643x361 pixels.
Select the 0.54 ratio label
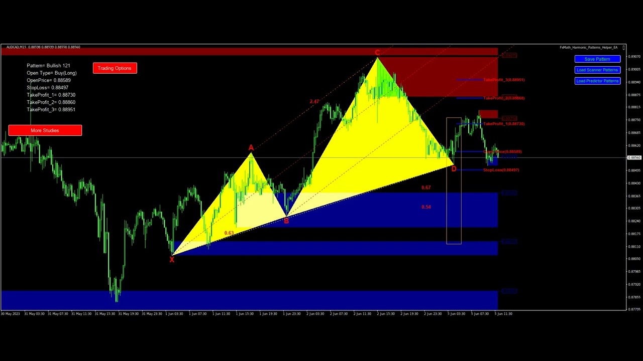pos(426,207)
